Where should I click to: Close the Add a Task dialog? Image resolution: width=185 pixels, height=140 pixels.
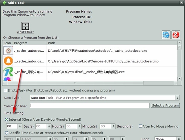pyautogui.click(x=182, y=2)
